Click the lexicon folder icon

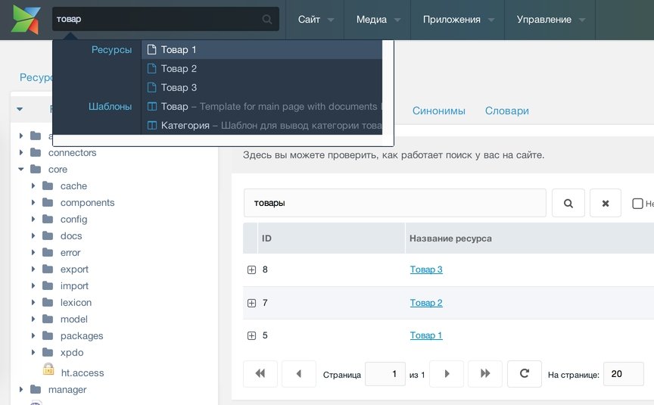[48, 302]
